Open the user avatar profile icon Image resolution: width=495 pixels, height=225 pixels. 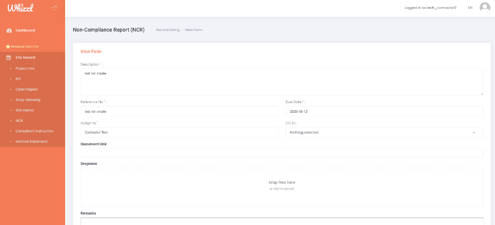point(485,8)
